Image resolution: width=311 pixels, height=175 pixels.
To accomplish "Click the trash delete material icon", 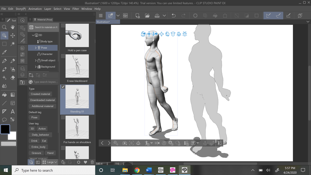I will click(92, 162).
